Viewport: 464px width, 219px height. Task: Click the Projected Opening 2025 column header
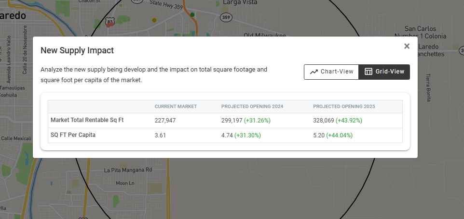344,107
